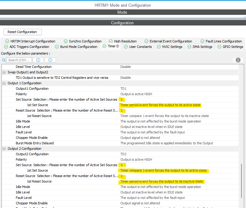Reset Configuration button
The image size is (246, 208).
[x=22, y=32]
